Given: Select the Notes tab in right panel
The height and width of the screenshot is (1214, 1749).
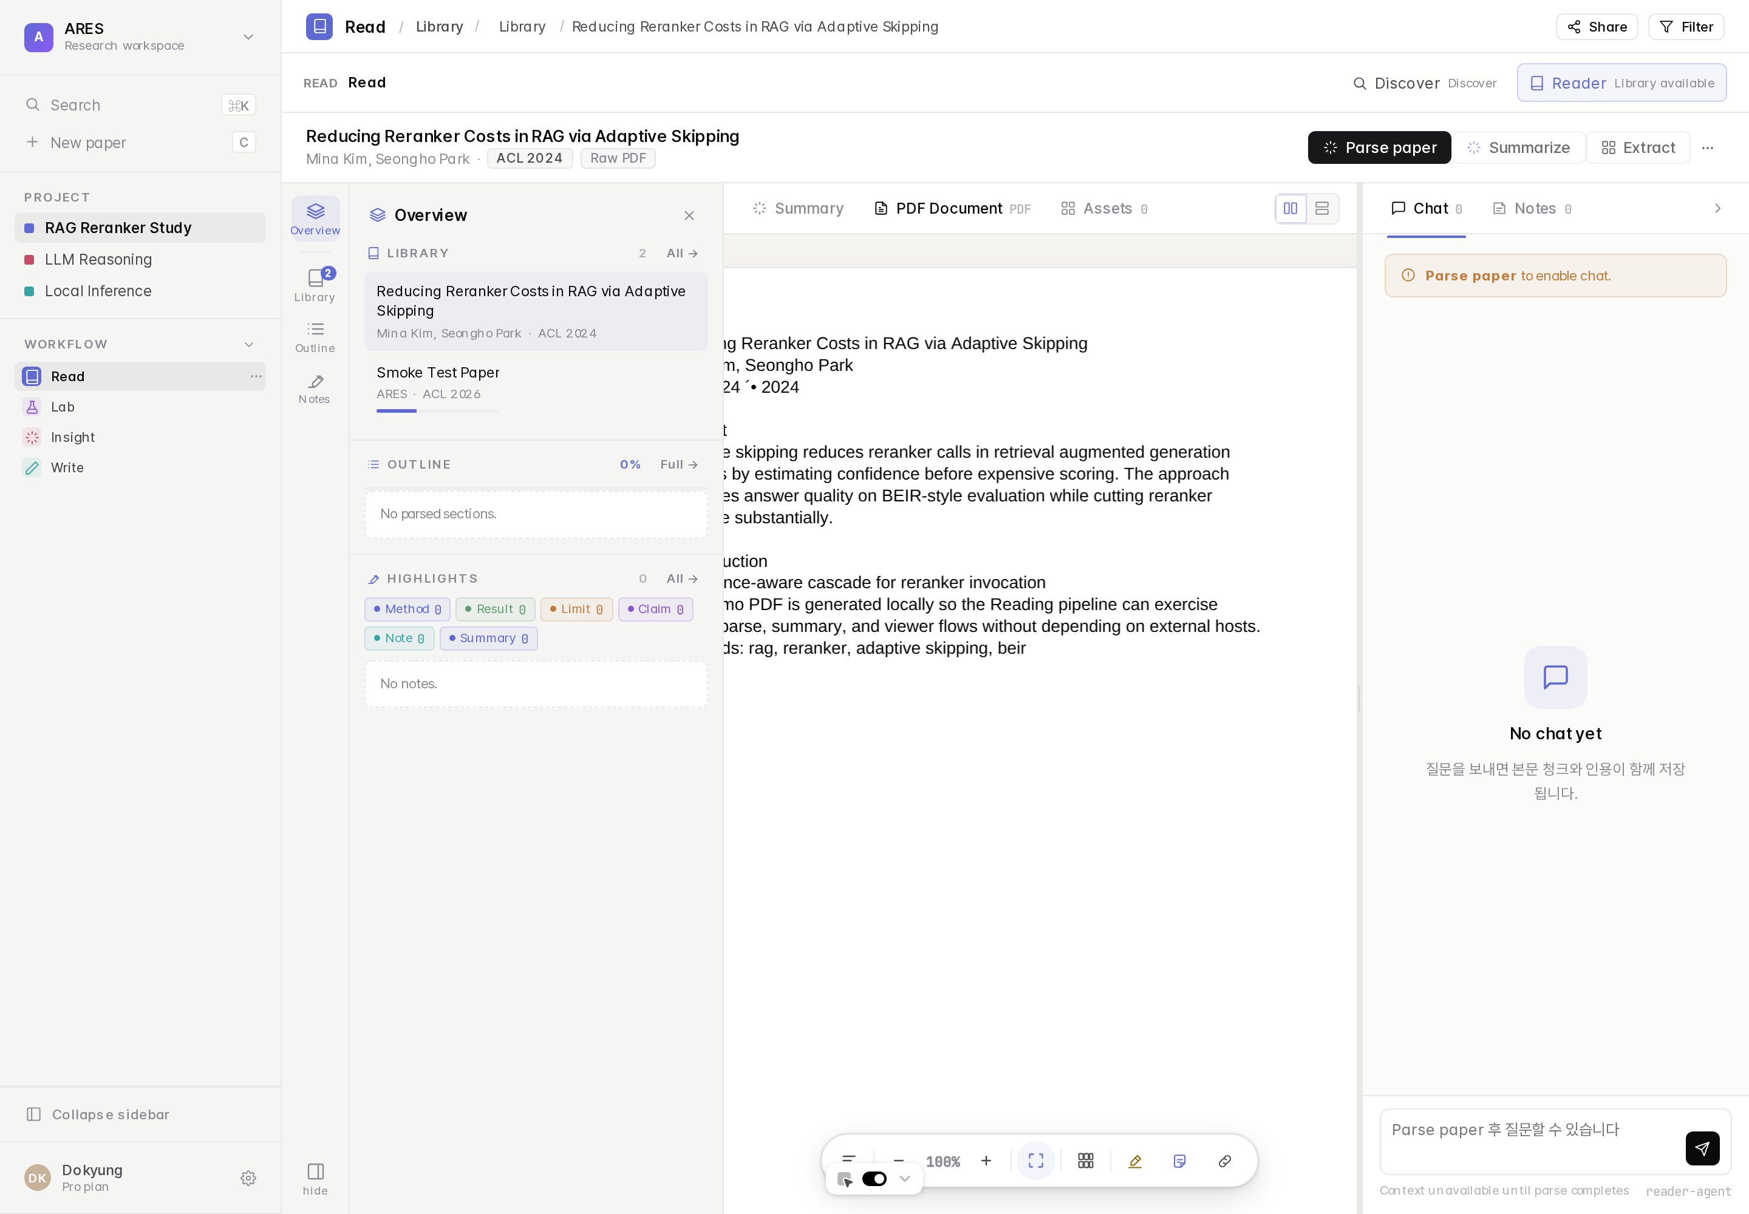Looking at the screenshot, I should coord(1532,208).
